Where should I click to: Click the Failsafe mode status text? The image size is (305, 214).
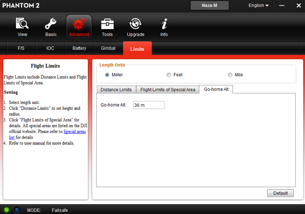(60, 210)
